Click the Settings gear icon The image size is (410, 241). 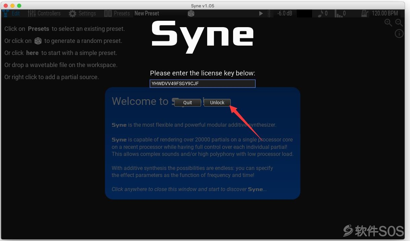[72, 13]
